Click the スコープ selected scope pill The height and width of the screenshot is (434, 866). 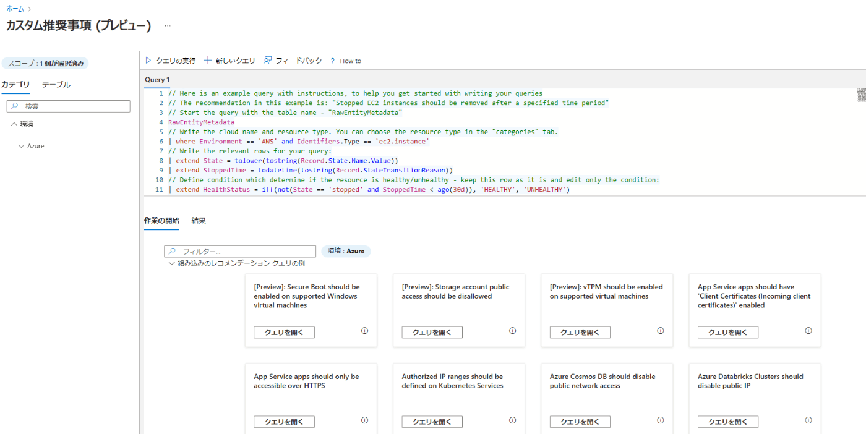(x=46, y=63)
